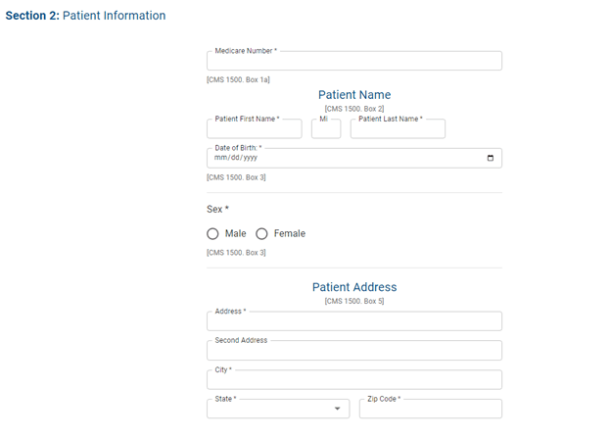Click the CMS 1500. Box 2 note
Image resolution: width=611 pixels, height=438 pixels.
coord(354,108)
